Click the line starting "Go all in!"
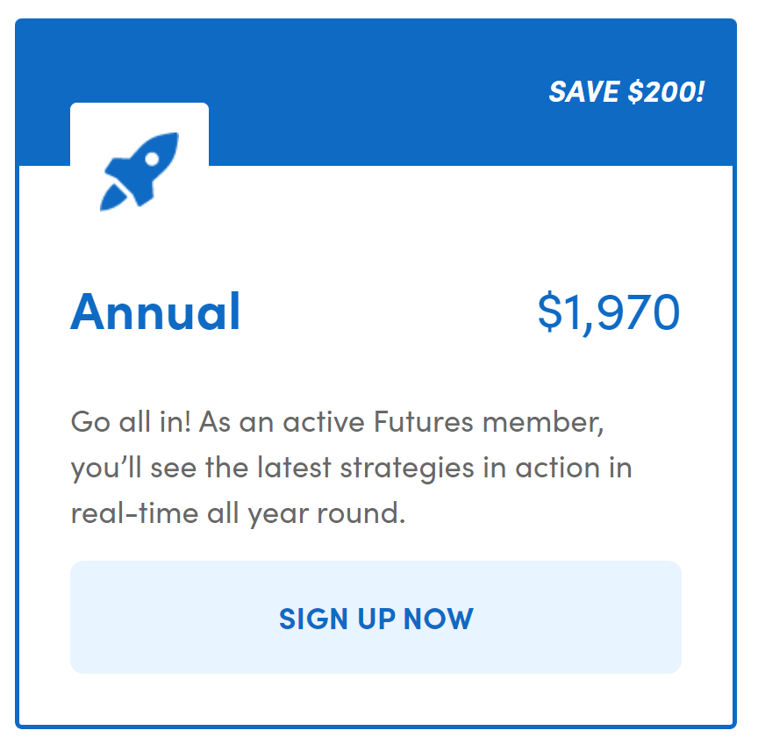 (x=337, y=422)
